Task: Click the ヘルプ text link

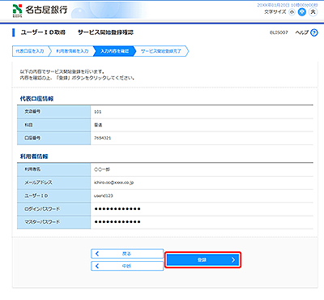Action: click(x=302, y=32)
